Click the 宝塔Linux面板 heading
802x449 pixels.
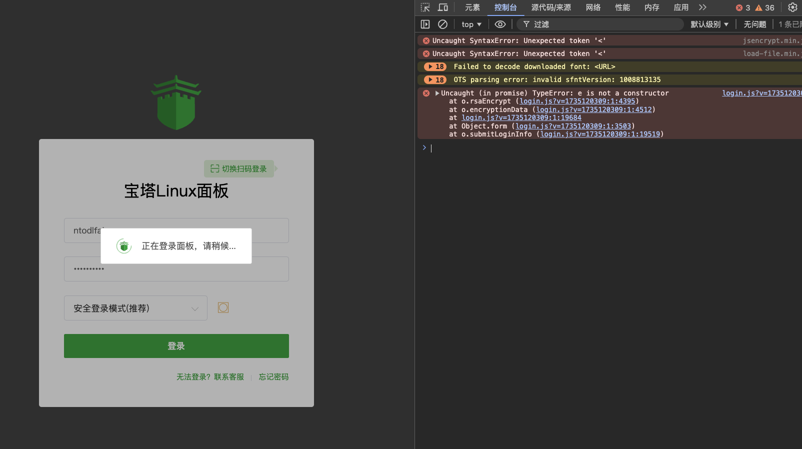click(x=176, y=191)
